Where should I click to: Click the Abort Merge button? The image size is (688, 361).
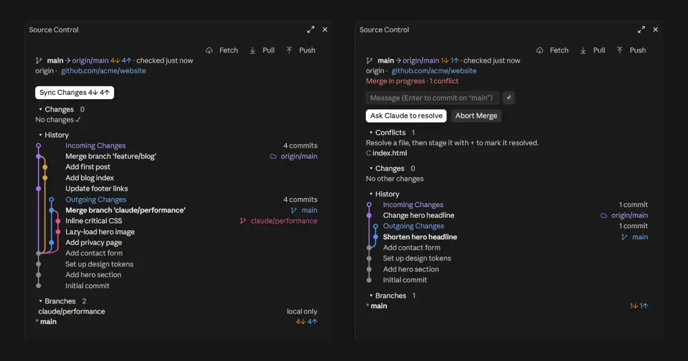(x=476, y=116)
